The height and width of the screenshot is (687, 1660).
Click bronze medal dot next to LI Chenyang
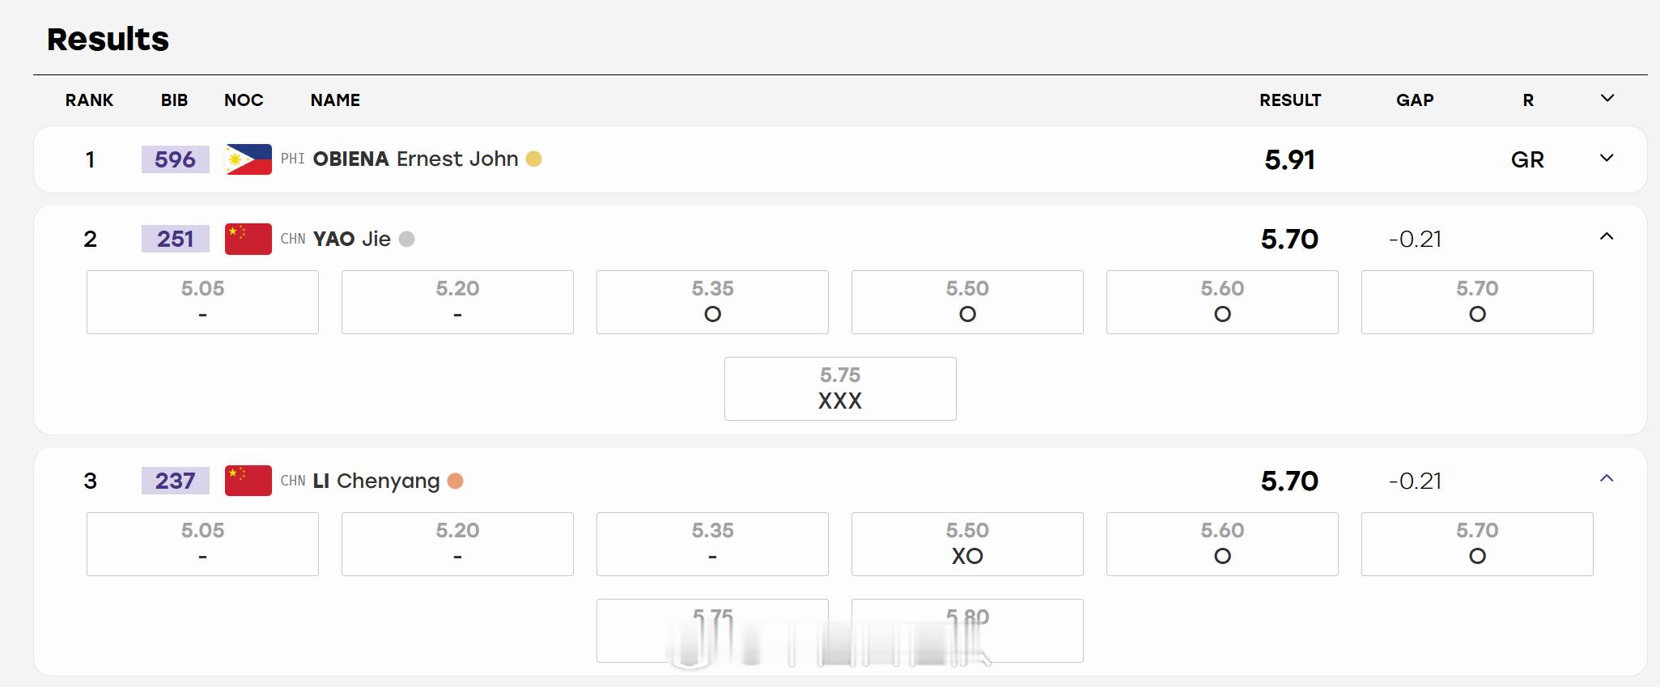(x=456, y=481)
